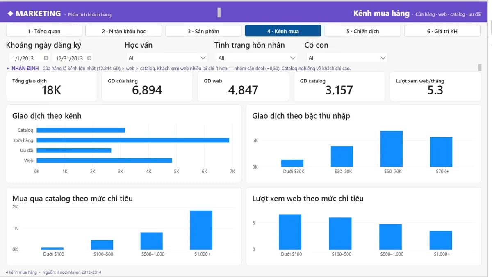
Task: Click the $1.000+ bar in web views chart
Action: tap(441, 240)
